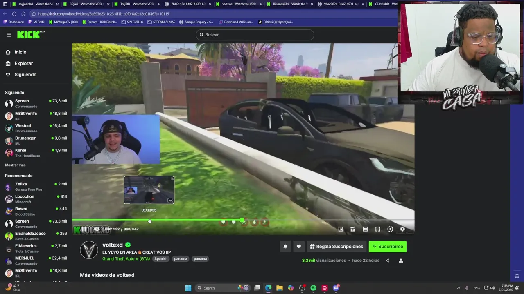Open the video player settings gear
This screenshot has width=524, height=294.
(402, 229)
